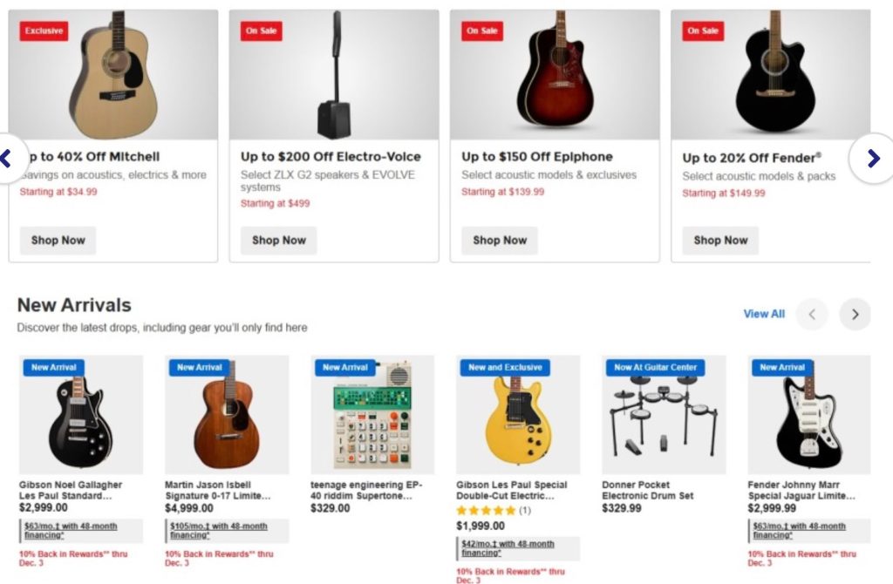Advance to next New Arrivals items

pyautogui.click(x=855, y=315)
